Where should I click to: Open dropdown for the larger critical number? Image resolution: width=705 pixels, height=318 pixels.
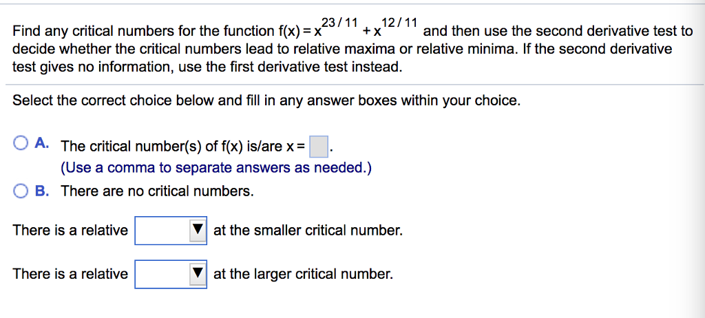coord(163,274)
